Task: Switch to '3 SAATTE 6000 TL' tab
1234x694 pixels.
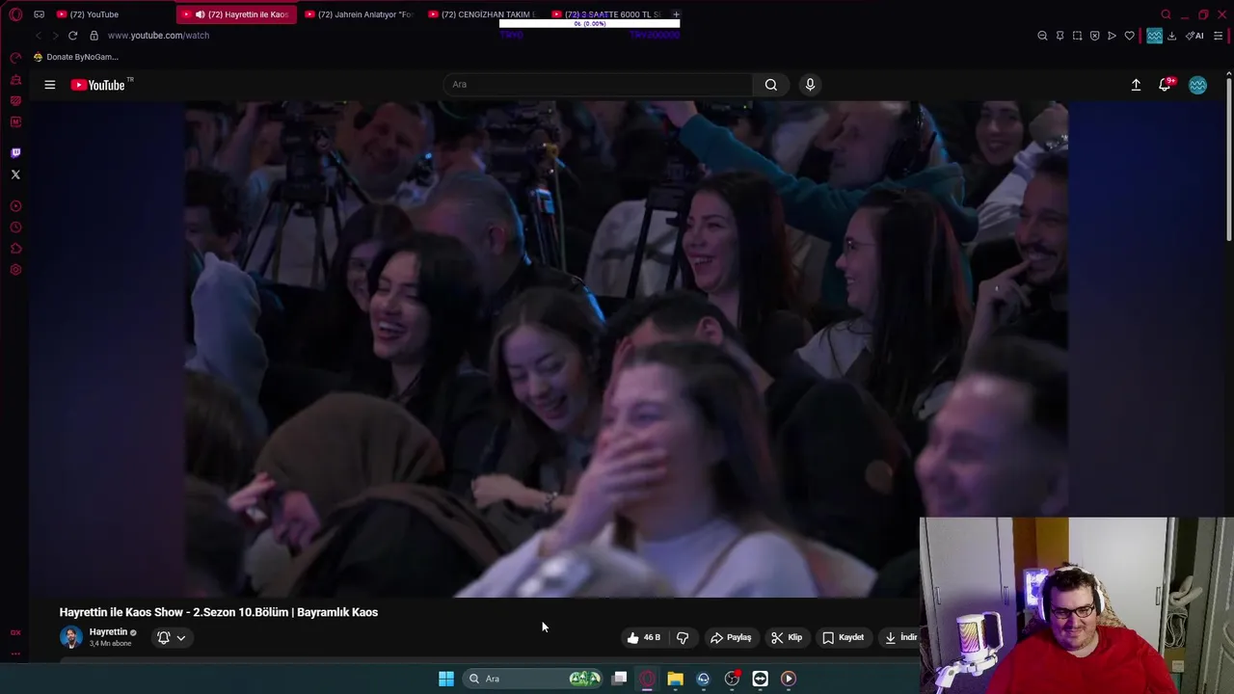Action: 605,14
